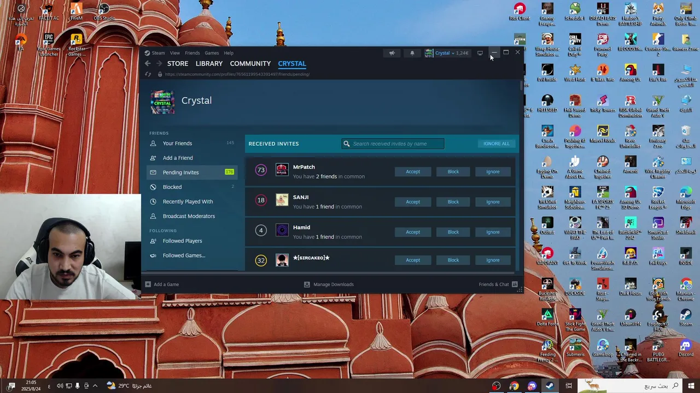Switch Steam to Big Picture mode icon
This screenshot has height=393, width=700.
tap(480, 53)
